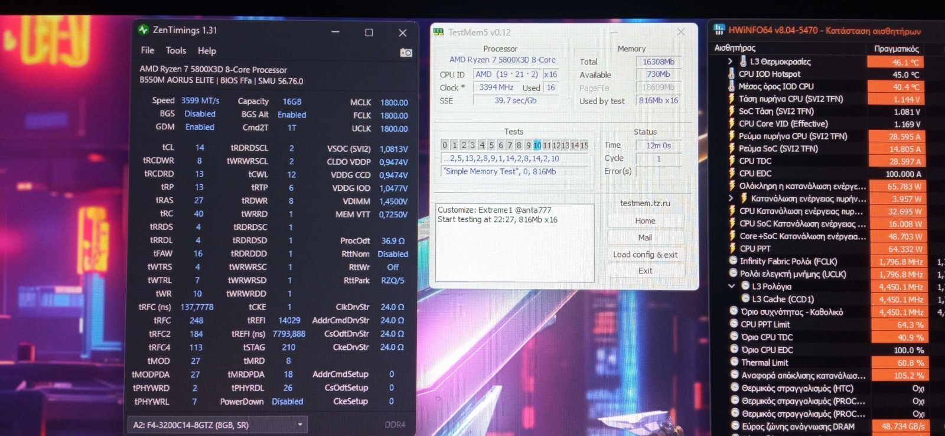Click the 1,4500V VDIMM value
Screen dimensions: 945x436
[x=393, y=201]
